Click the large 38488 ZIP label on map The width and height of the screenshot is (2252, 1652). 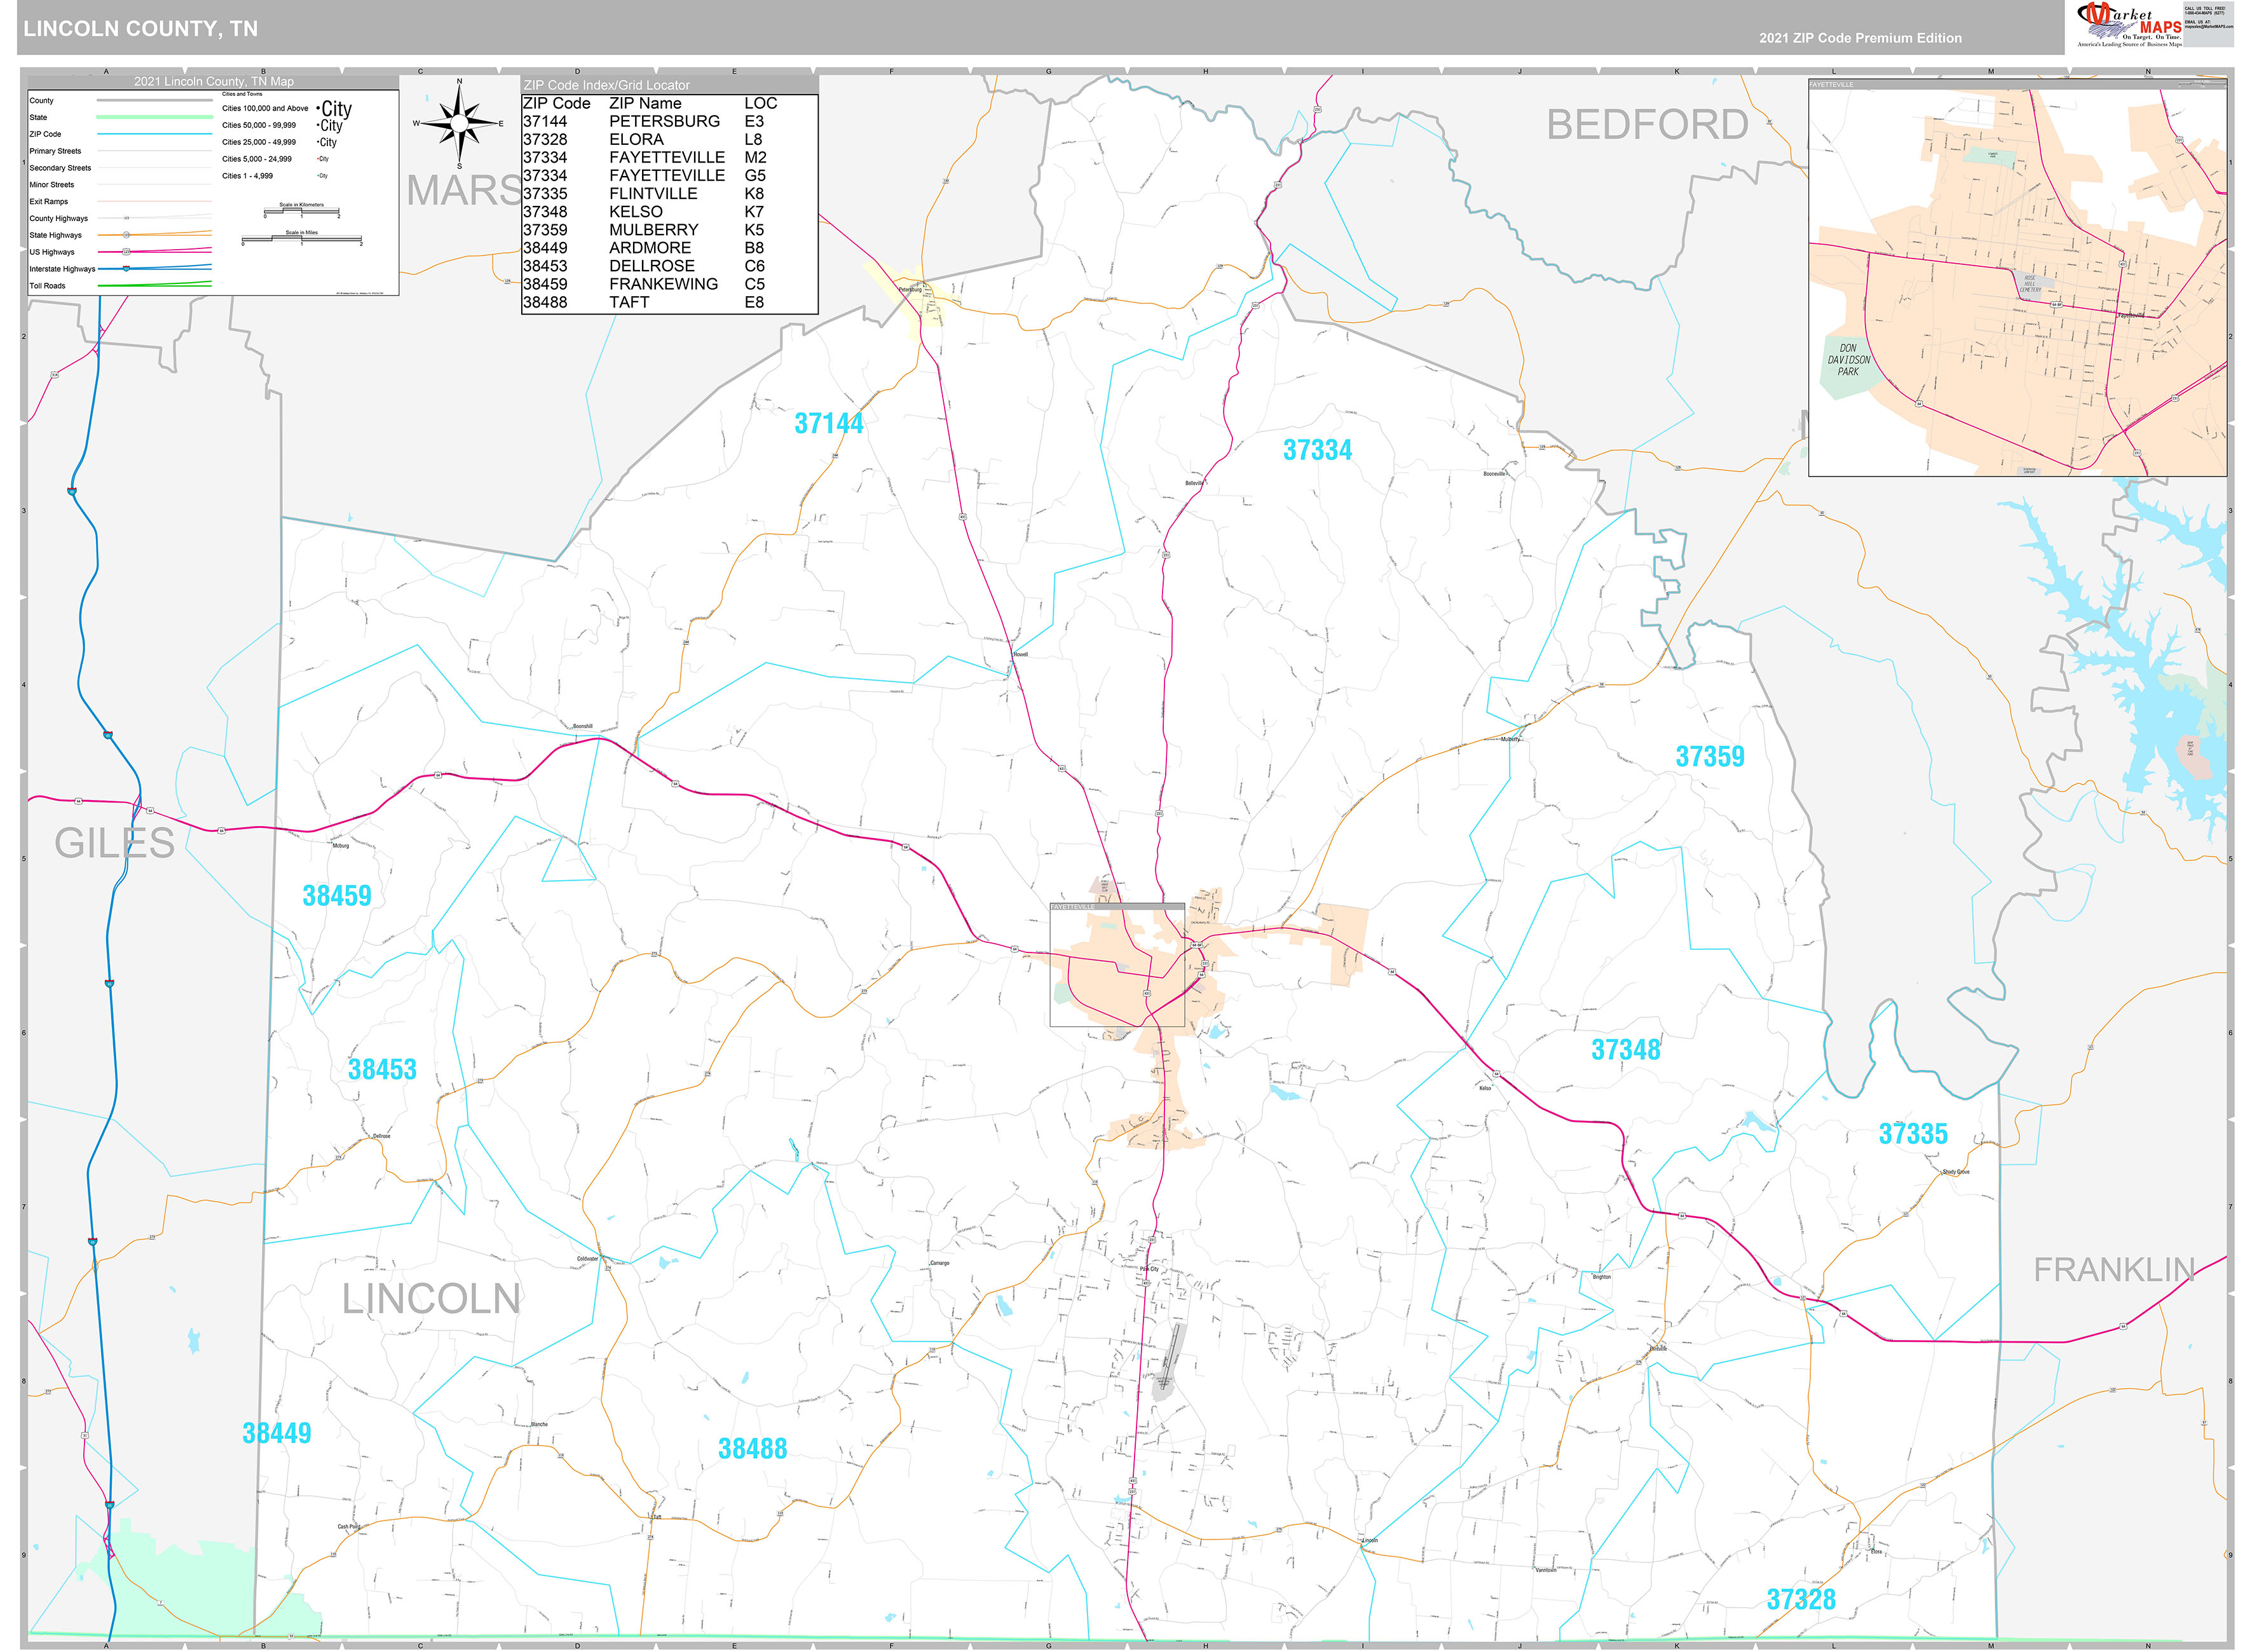tap(753, 1448)
